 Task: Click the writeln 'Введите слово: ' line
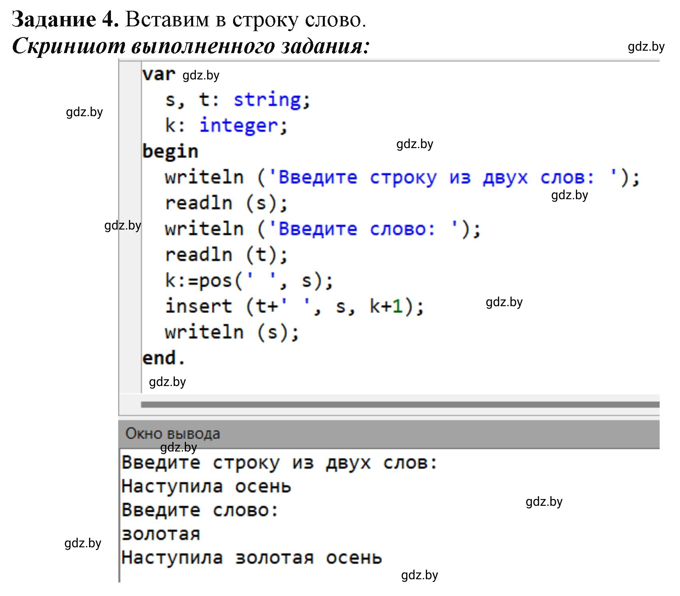[x=323, y=229]
